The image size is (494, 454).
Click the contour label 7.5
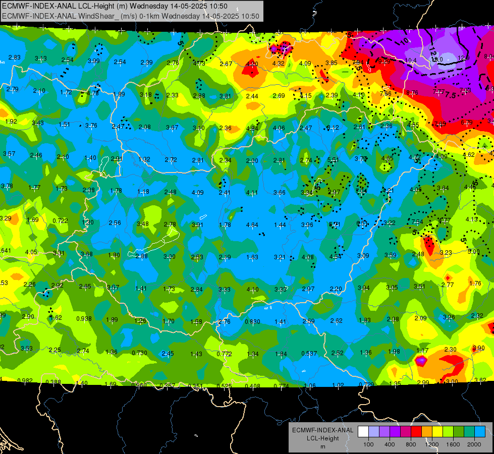(451, 95)
